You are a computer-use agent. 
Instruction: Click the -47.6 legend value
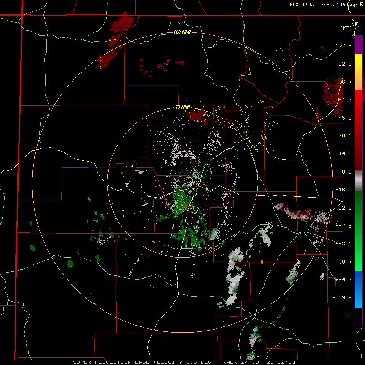[x=344, y=225]
